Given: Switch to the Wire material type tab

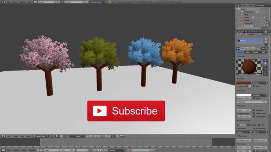Looking at the screenshot, I should point(248,52).
